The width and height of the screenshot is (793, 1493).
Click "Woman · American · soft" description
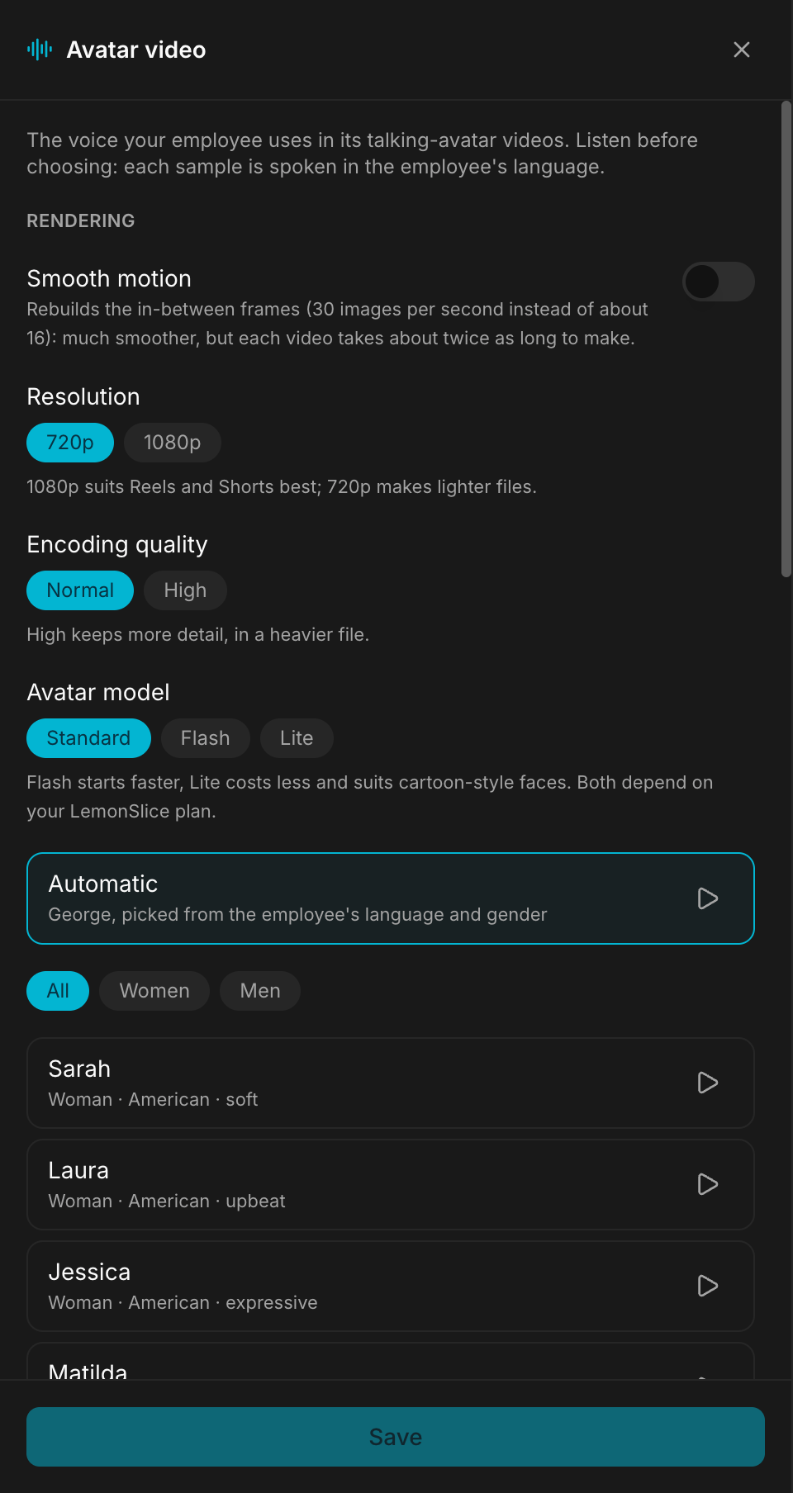153,1100
